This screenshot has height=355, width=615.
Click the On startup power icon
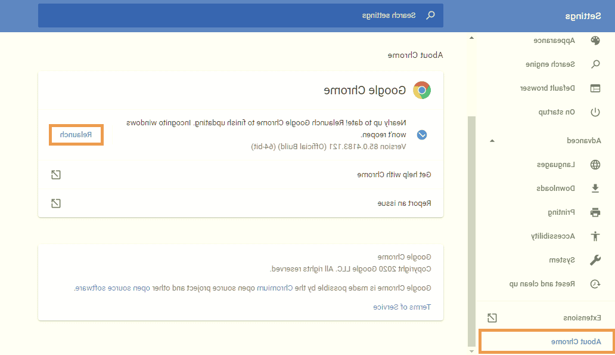tap(595, 112)
